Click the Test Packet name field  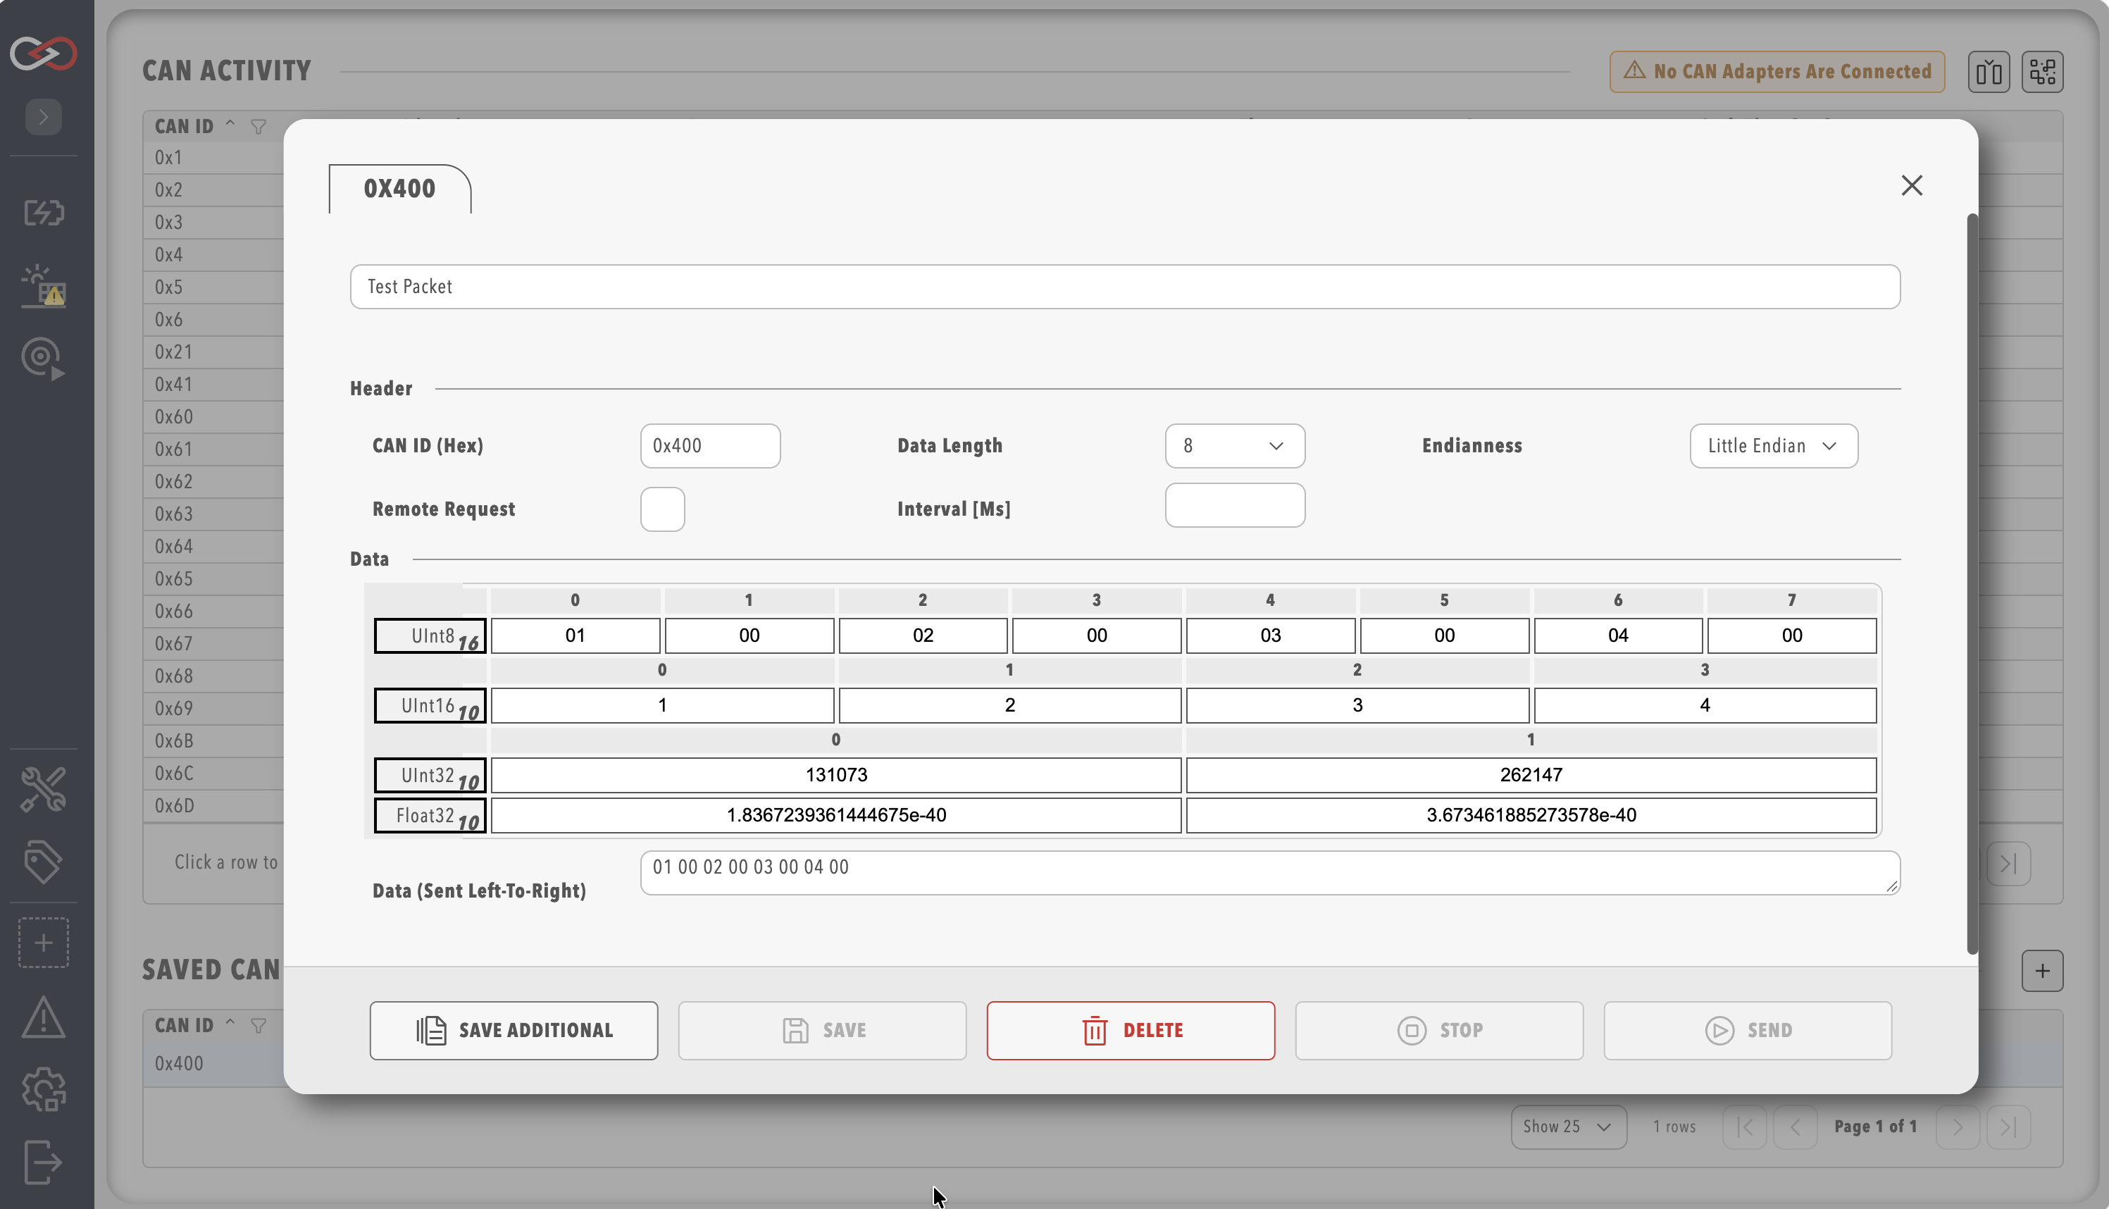point(1126,287)
